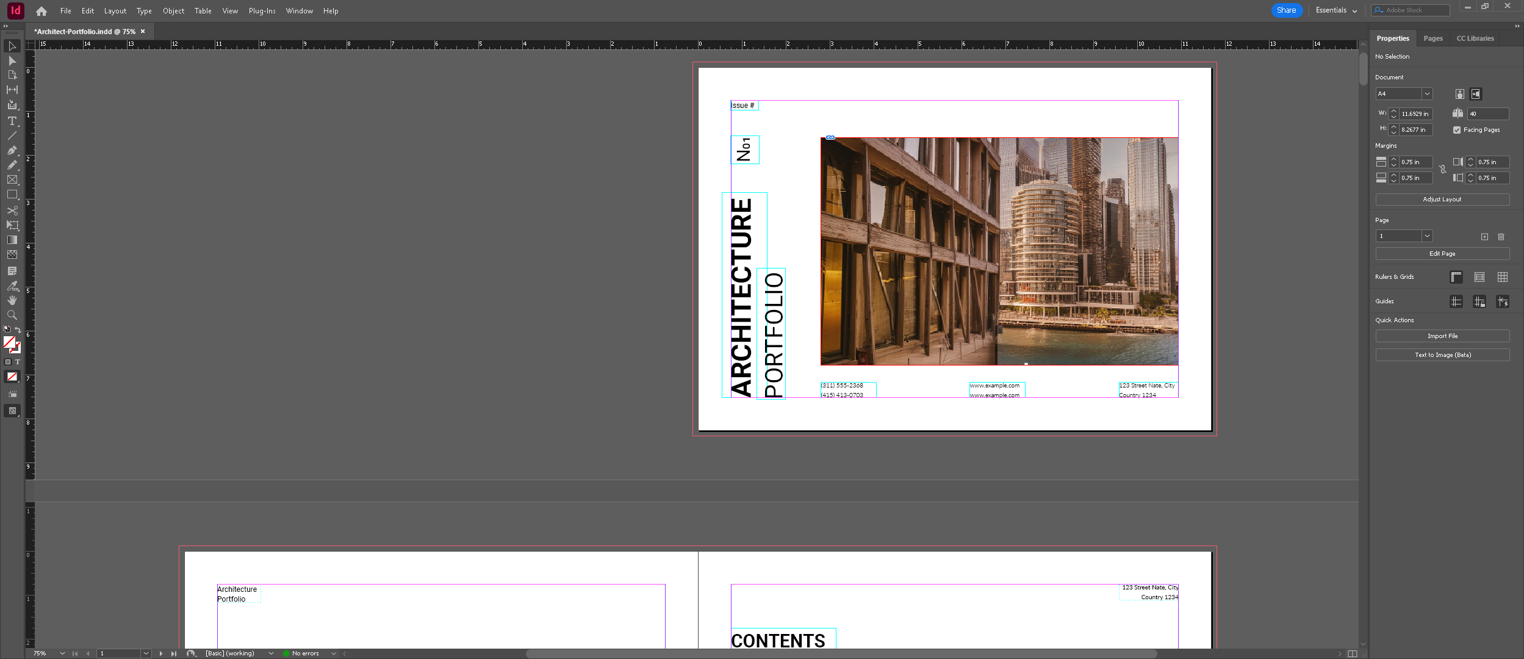The height and width of the screenshot is (659, 1524).
Task: Click the Apply None swatch button
Action: pos(12,377)
